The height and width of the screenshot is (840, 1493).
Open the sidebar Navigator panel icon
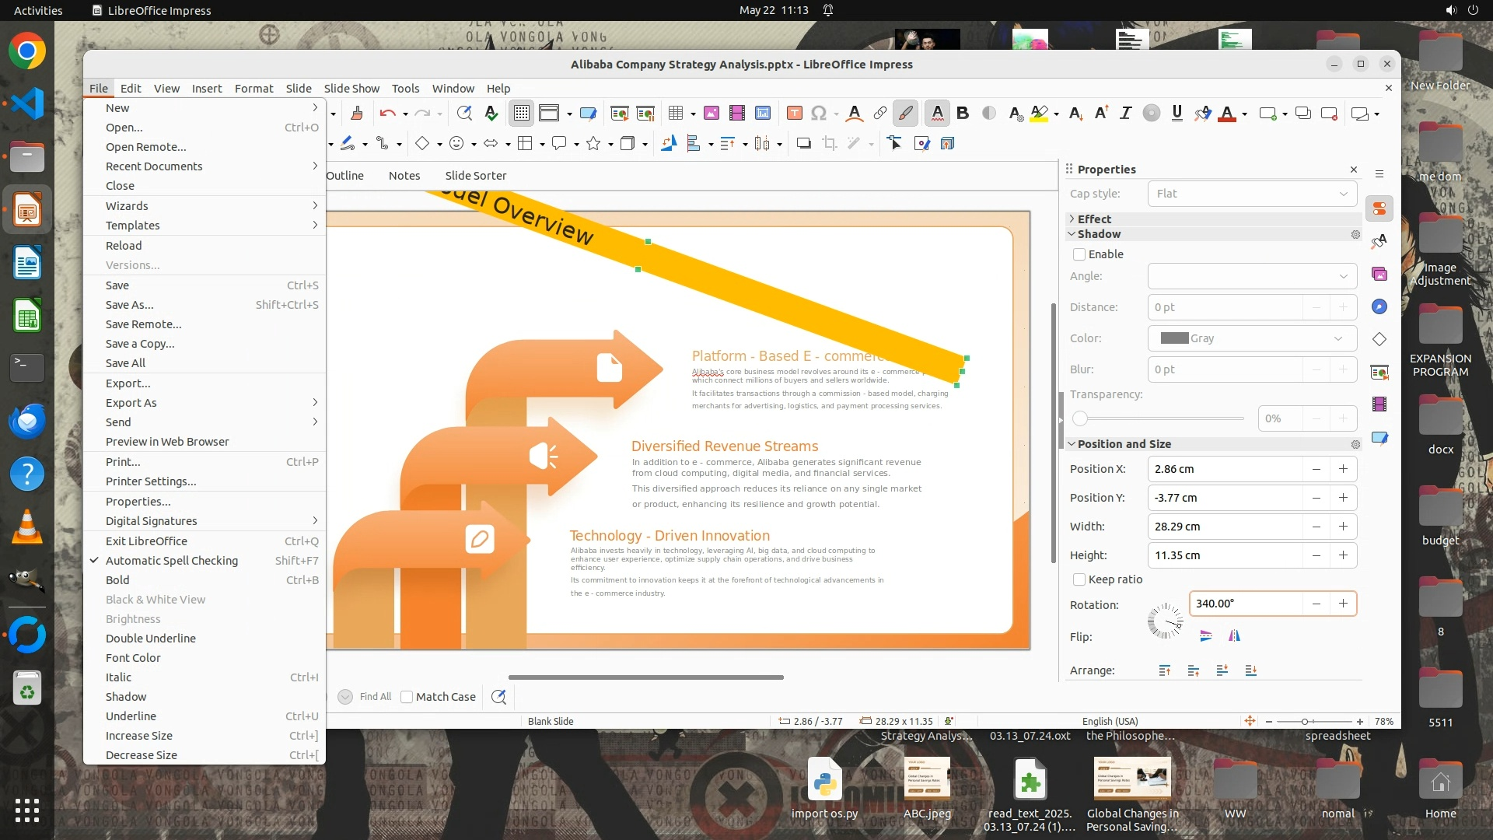pos(1379,306)
